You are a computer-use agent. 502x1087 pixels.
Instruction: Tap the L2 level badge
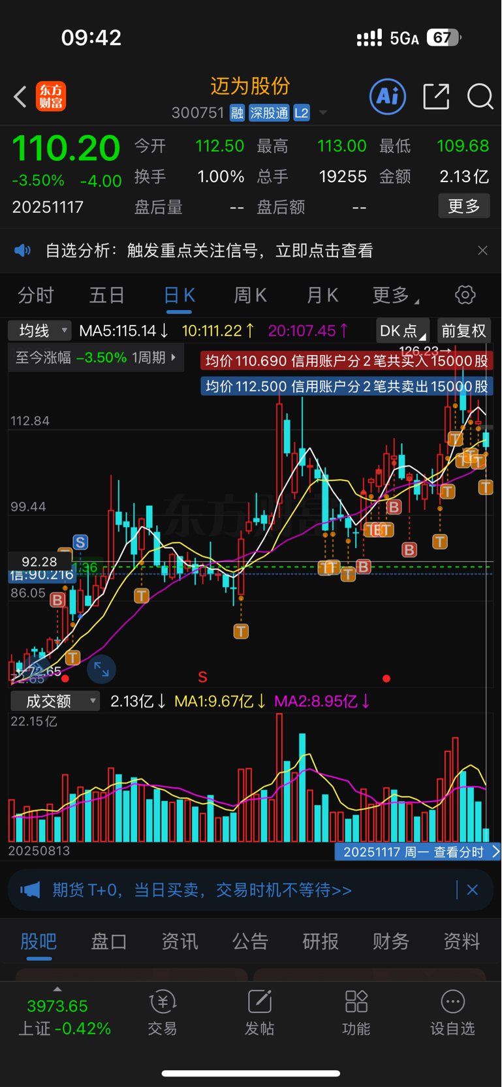pos(301,113)
